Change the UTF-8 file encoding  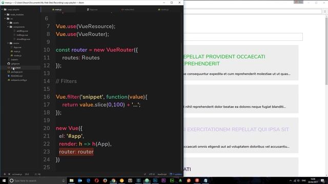coord(152,174)
